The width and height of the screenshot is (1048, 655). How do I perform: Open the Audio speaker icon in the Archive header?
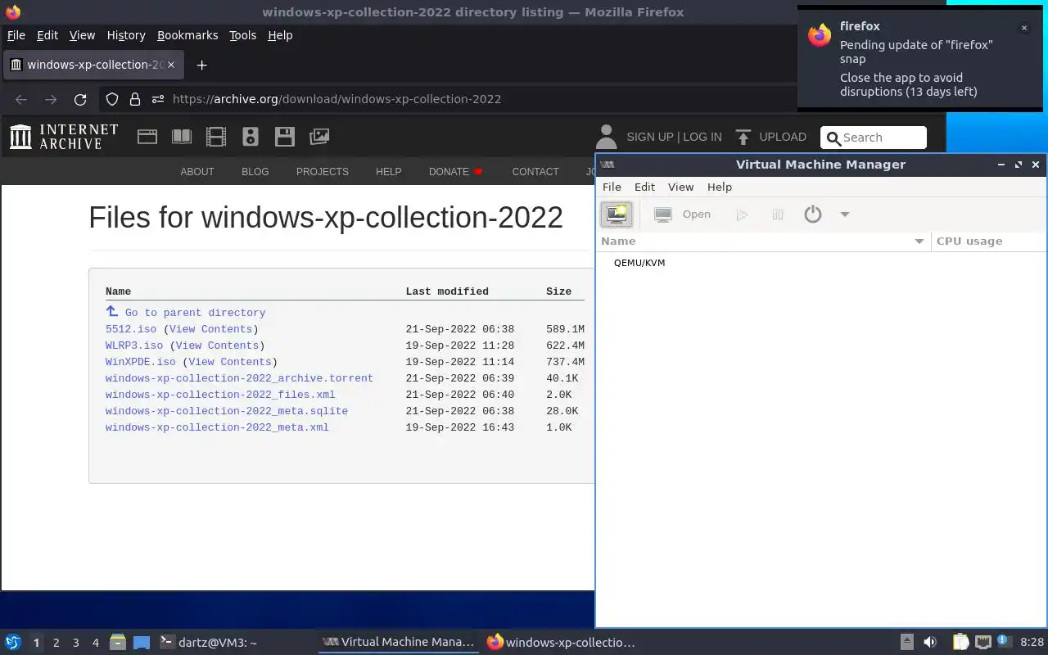[251, 137]
